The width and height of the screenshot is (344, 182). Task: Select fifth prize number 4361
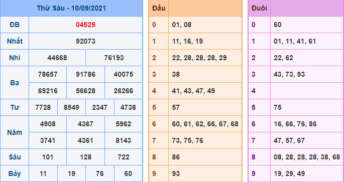(85, 140)
